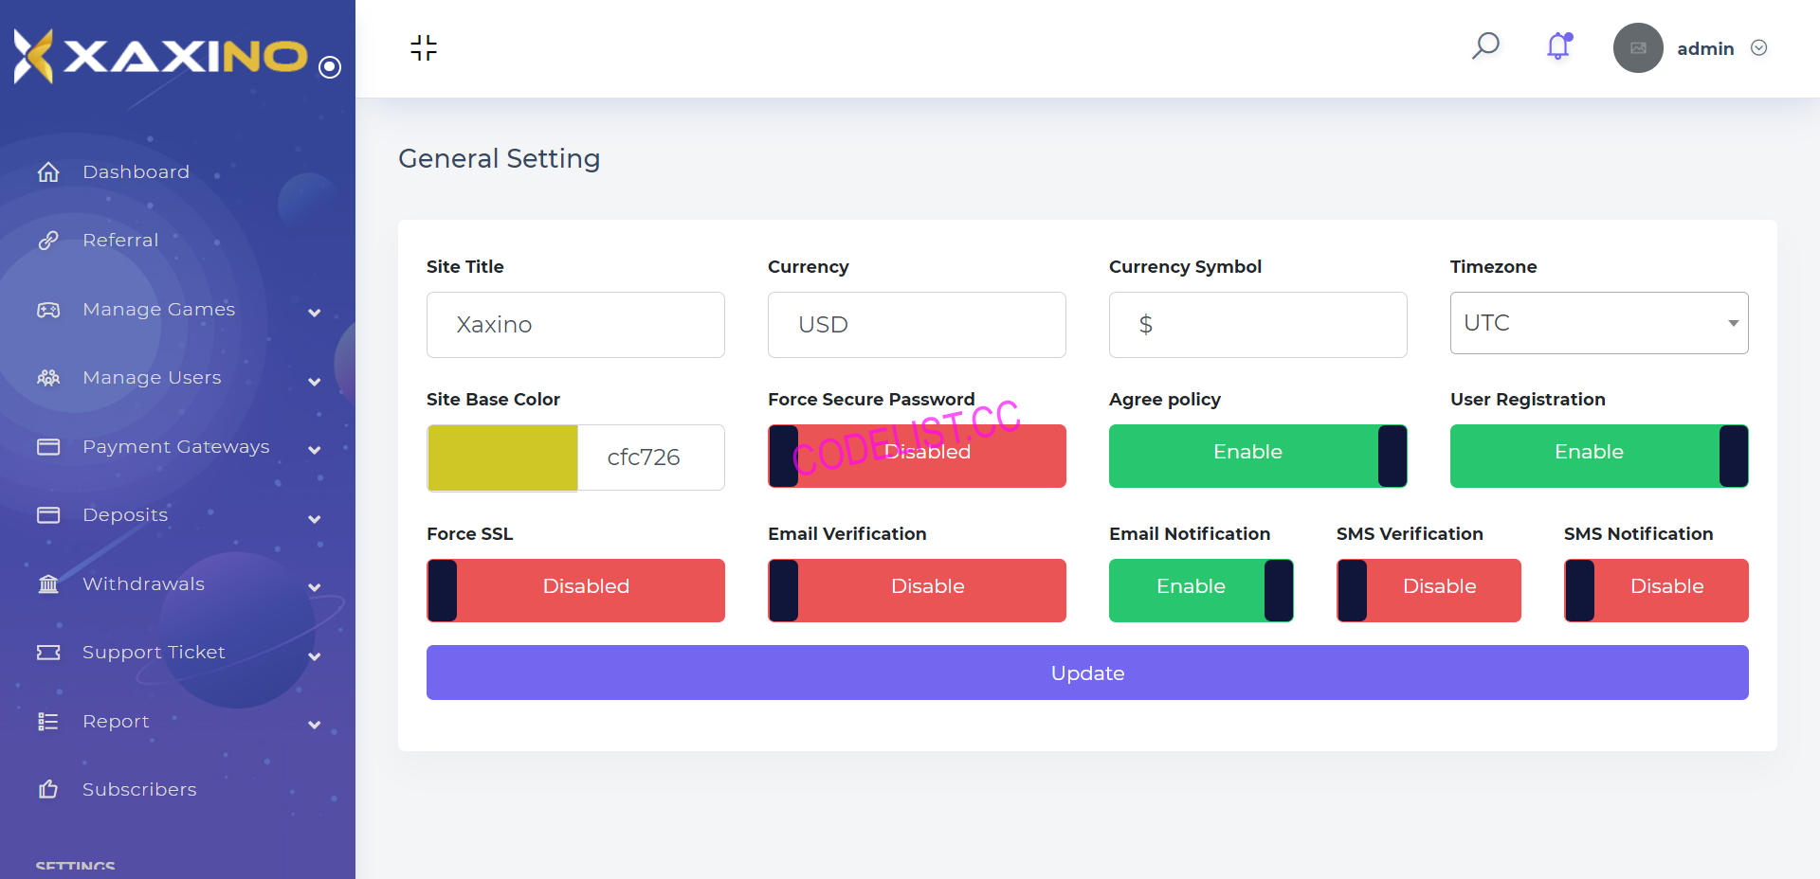Open the Report menu label

[116, 722]
